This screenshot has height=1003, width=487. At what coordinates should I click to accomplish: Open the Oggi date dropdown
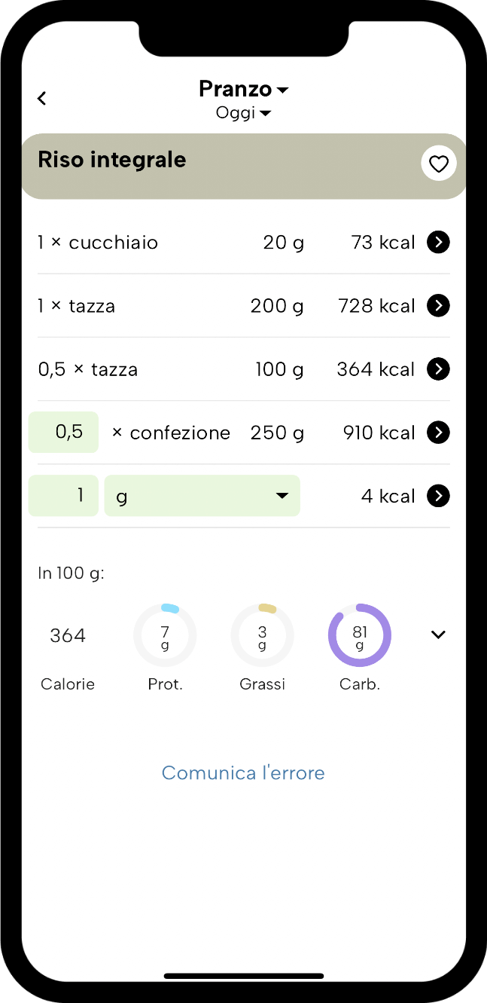(x=243, y=113)
